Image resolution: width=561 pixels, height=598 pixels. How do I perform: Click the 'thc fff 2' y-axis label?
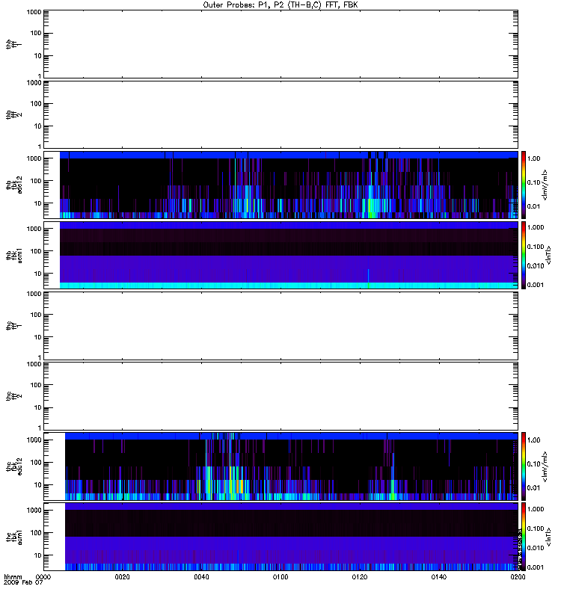(x=14, y=396)
